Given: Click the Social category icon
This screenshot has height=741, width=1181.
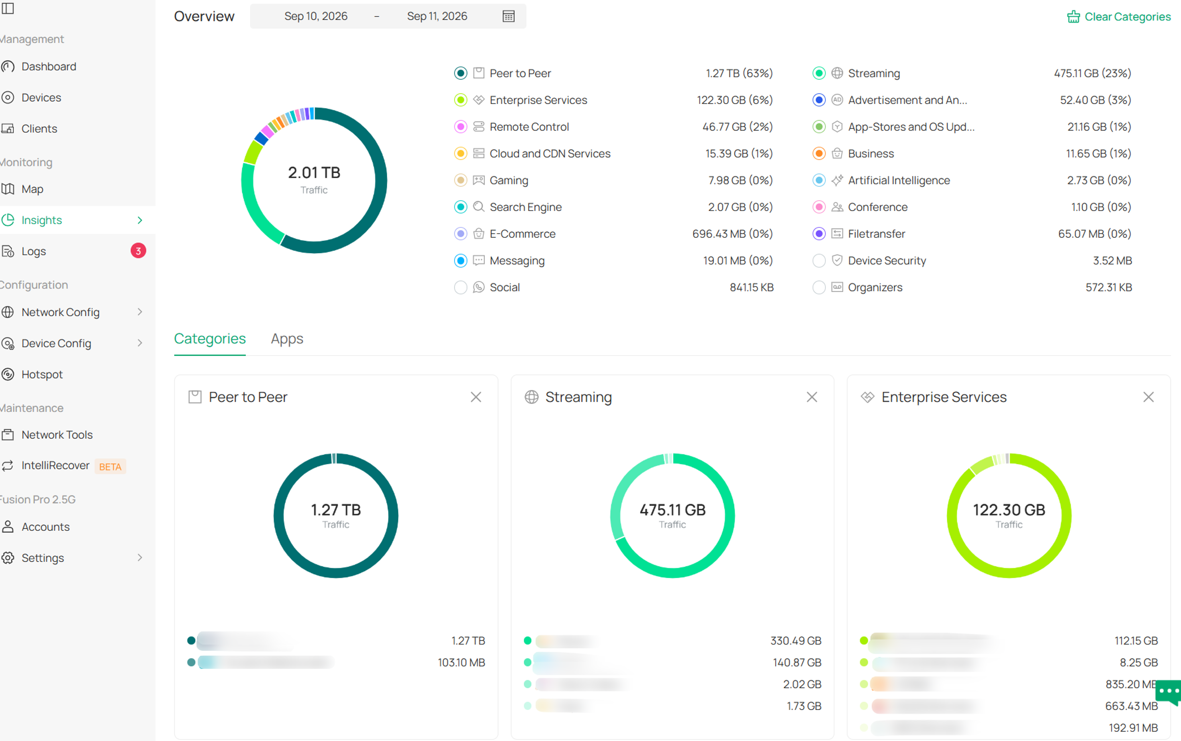Looking at the screenshot, I should (478, 287).
